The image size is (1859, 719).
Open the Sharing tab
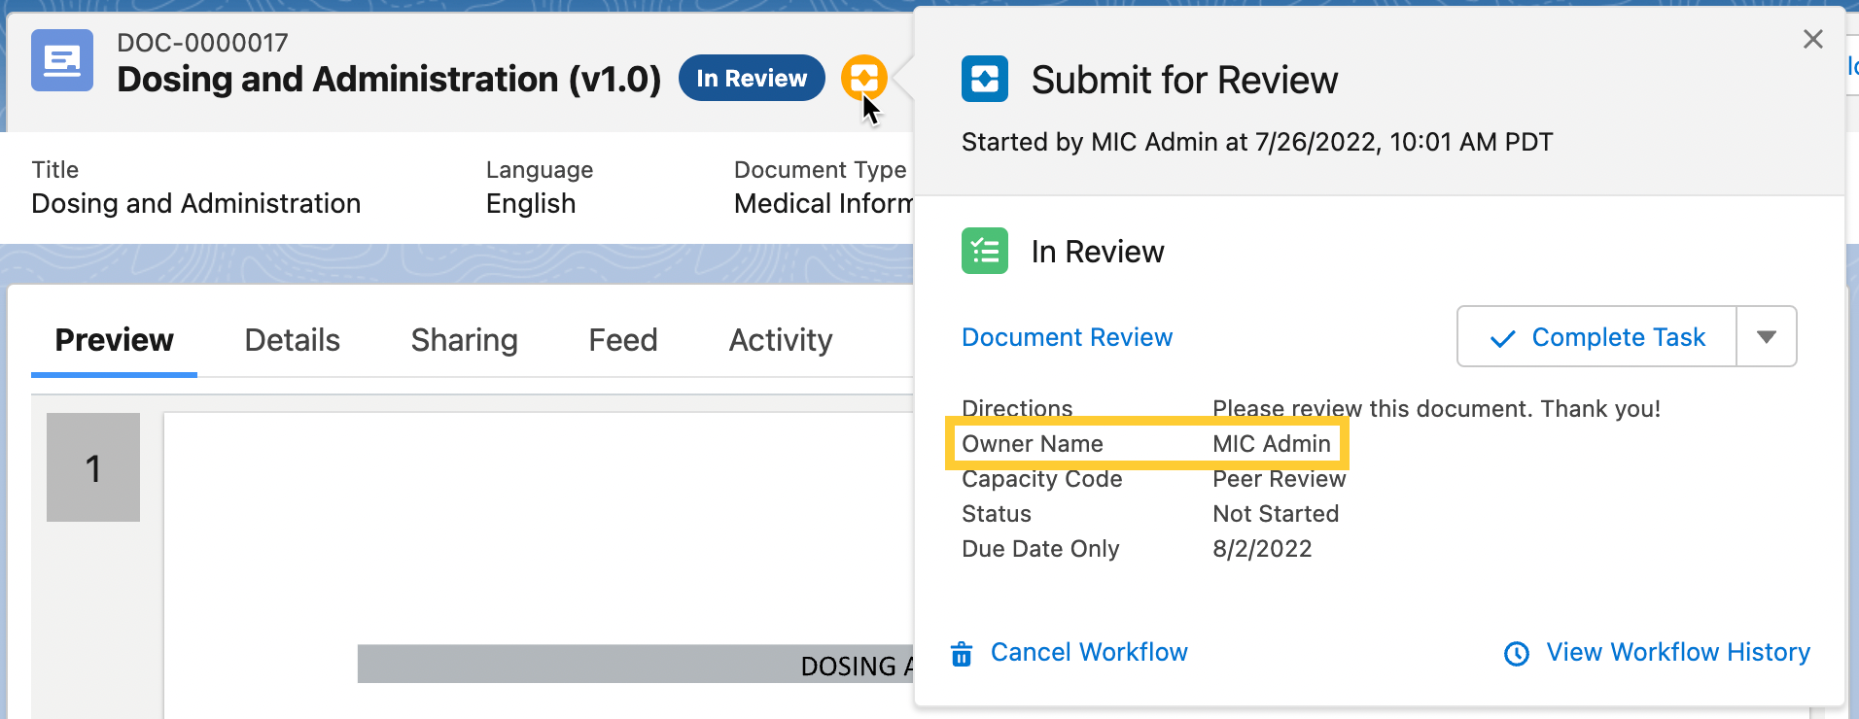coord(464,340)
